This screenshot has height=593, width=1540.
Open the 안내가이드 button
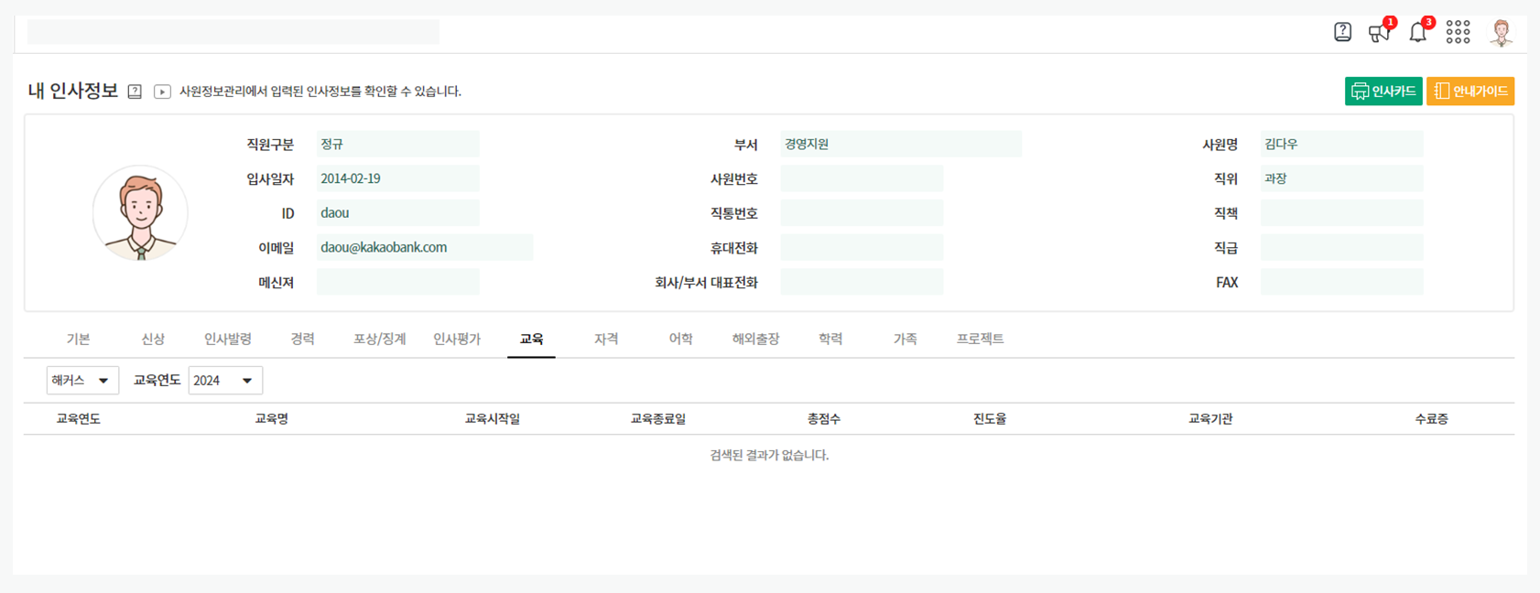(x=1470, y=92)
